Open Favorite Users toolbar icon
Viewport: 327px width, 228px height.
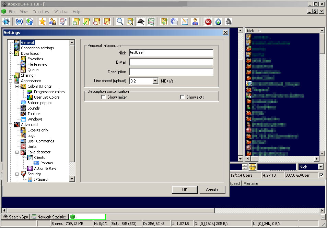coord(52,22)
